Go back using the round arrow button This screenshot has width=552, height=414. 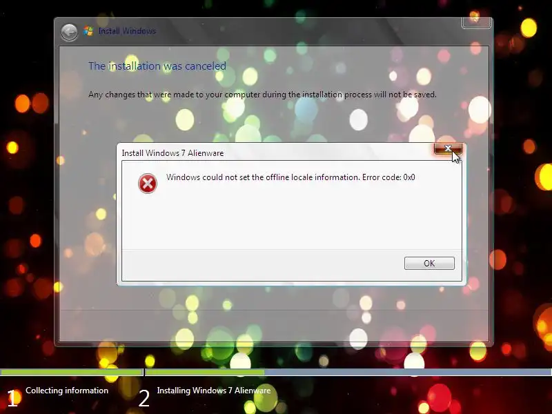pos(70,32)
